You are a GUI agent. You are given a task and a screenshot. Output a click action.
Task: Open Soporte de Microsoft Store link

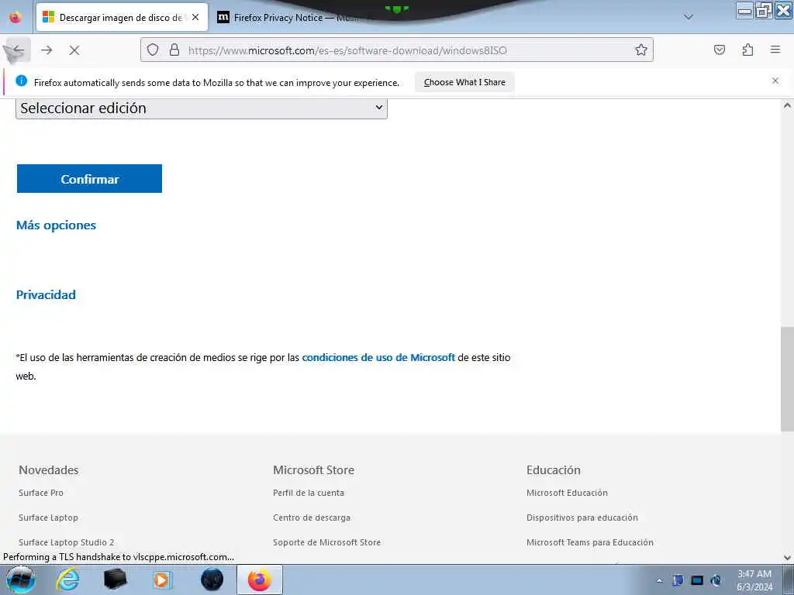tap(326, 542)
